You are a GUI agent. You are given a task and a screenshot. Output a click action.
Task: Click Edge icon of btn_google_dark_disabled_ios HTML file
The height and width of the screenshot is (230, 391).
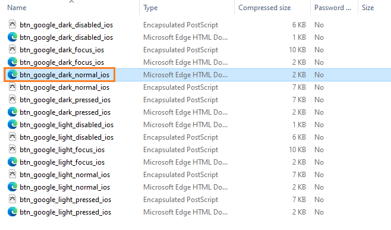click(x=12, y=37)
